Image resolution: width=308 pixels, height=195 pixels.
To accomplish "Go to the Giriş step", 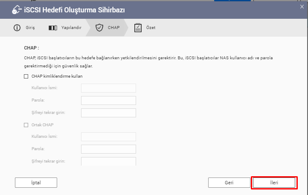I will coord(30,27).
